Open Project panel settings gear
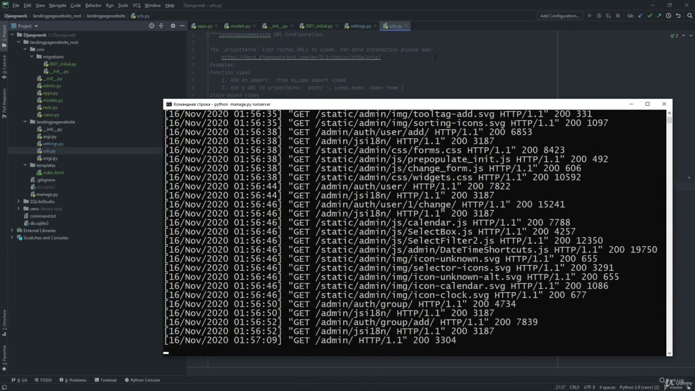695x391 pixels. point(173,26)
